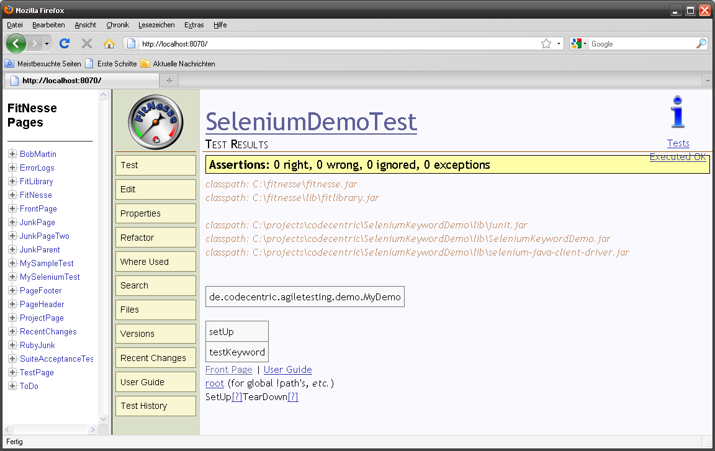Reload the page with the refresh icon

click(x=65, y=43)
